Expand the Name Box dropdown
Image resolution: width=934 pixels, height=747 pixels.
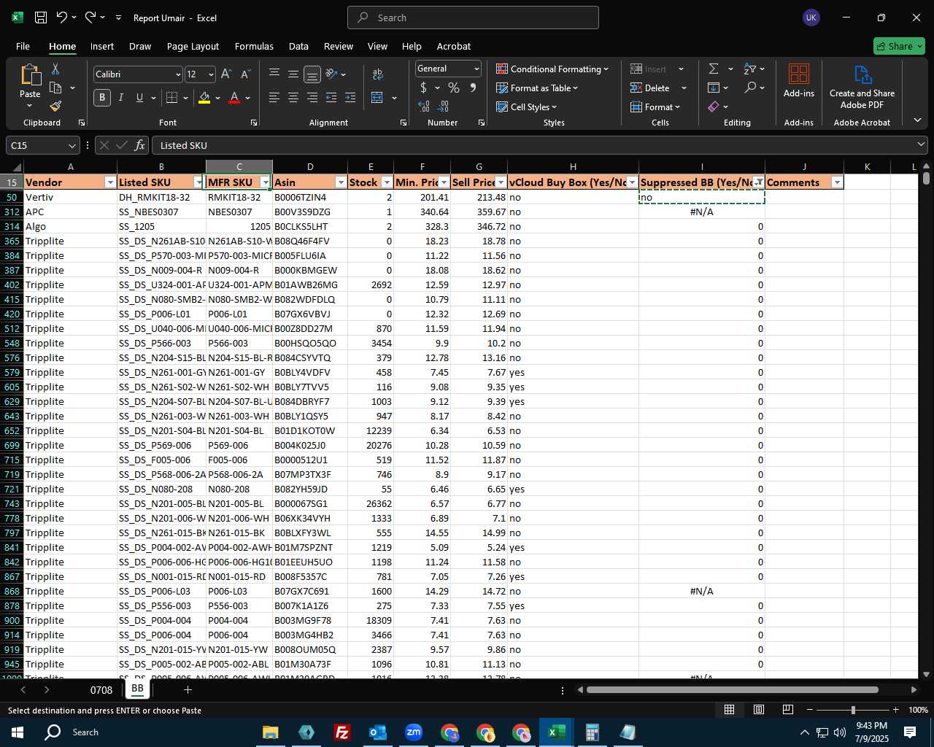[72, 145]
